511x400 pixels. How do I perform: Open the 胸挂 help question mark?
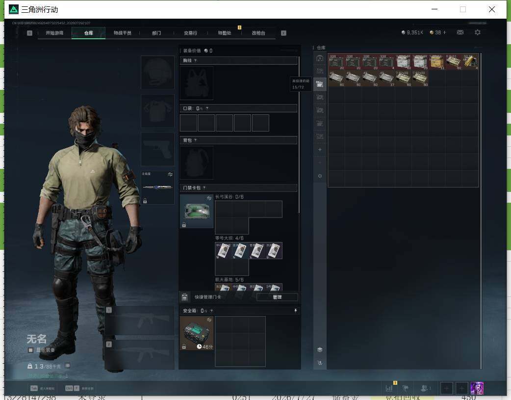195,61
